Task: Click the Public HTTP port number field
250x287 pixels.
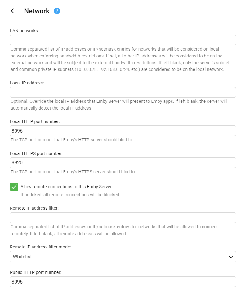Action: click(x=123, y=282)
